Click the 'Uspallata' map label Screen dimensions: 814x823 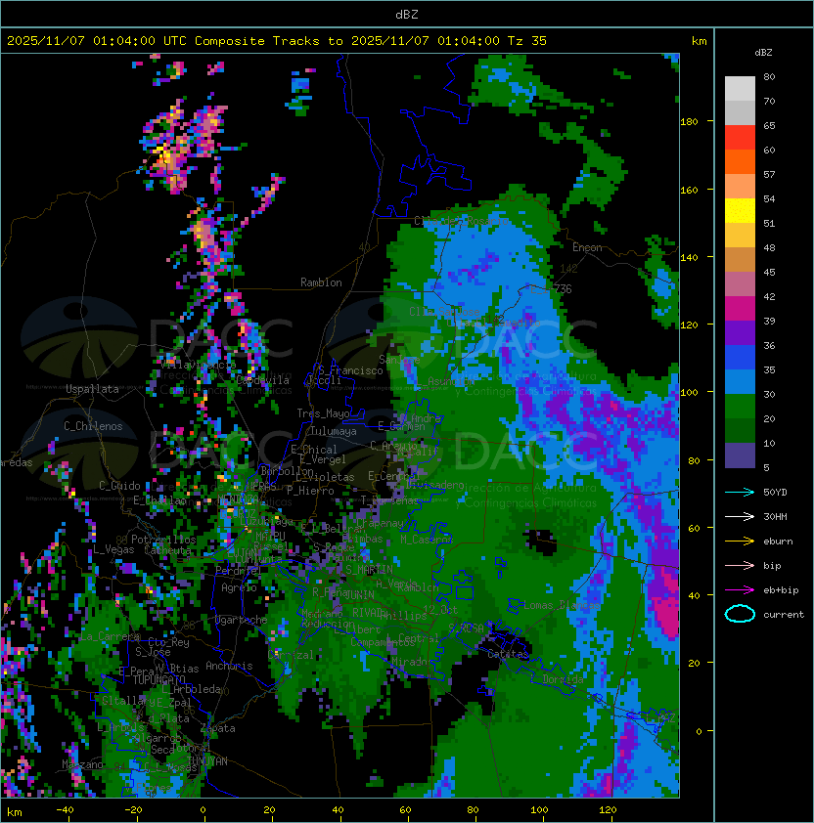click(92, 389)
